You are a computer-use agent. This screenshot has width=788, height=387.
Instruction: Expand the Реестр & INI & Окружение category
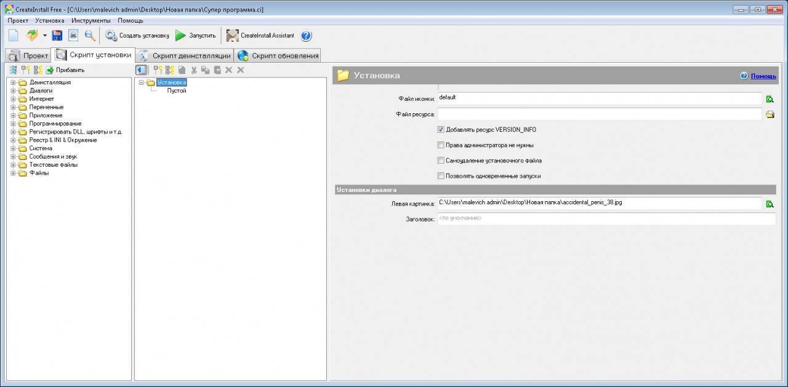(13, 140)
